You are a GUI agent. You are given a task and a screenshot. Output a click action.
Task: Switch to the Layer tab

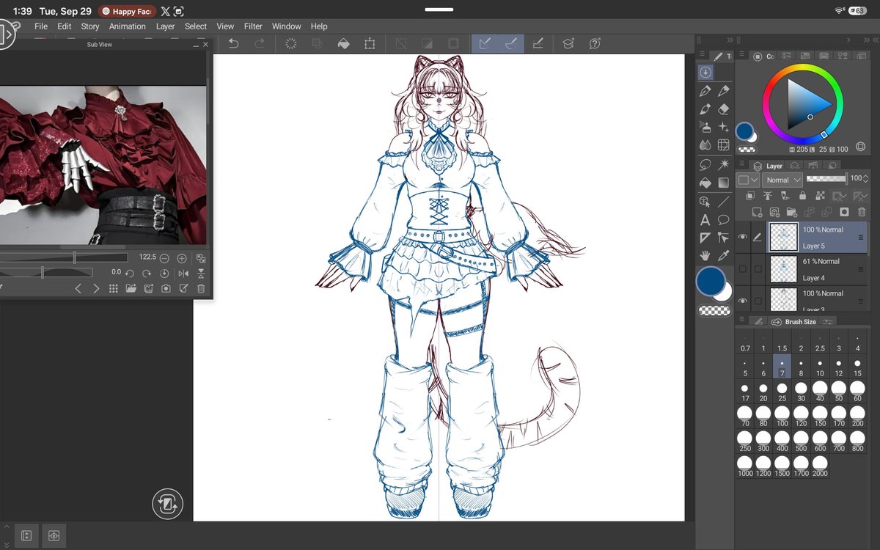click(768, 166)
